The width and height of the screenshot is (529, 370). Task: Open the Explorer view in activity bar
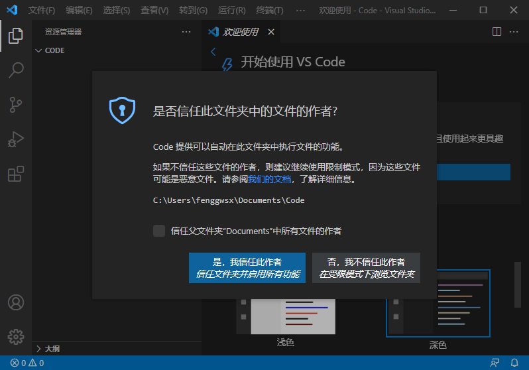click(16, 35)
